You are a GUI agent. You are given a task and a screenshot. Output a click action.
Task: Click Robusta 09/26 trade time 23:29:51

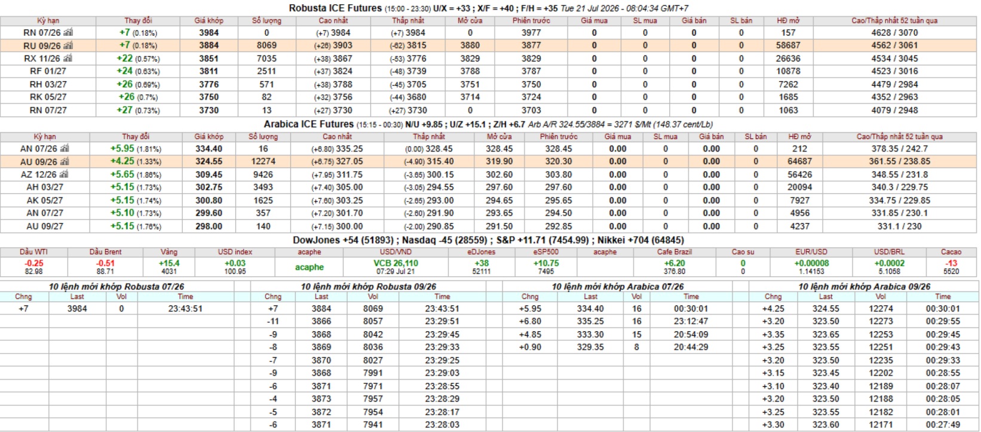coord(442,322)
